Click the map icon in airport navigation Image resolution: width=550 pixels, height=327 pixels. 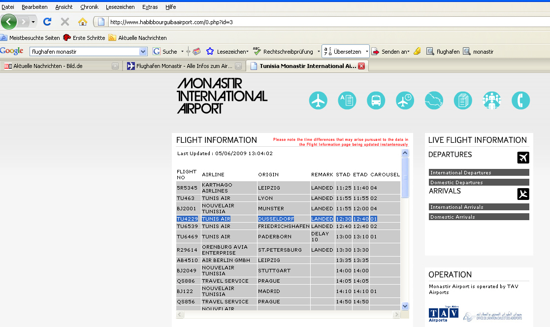(434, 100)
